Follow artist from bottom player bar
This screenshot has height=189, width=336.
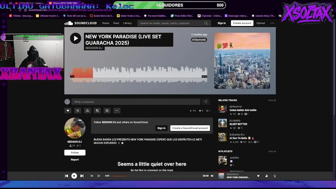pyautogui.click(x=266, y=176)
